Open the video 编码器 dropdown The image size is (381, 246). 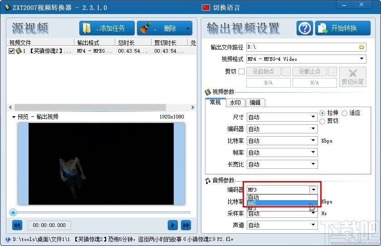[x=282, y=129]
